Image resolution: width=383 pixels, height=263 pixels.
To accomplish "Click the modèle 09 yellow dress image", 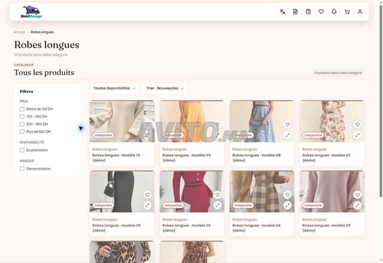I will point(192,121).
